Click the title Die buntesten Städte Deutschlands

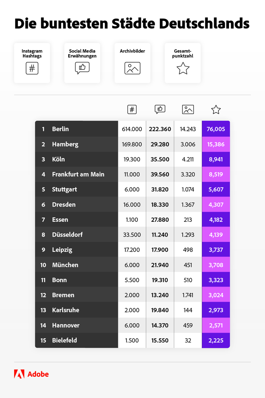pyautogui.click(x=132, y=24)
